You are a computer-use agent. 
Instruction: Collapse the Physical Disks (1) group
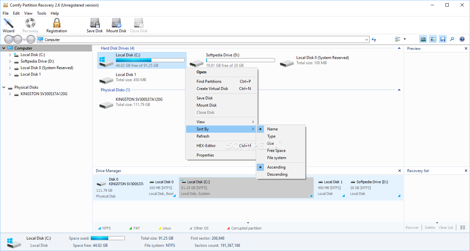399,90
